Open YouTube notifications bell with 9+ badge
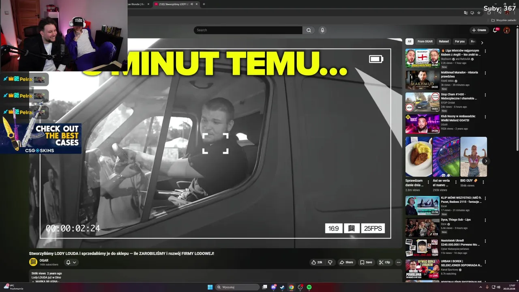This screenshot has height=292, width=519. [495, 30]
